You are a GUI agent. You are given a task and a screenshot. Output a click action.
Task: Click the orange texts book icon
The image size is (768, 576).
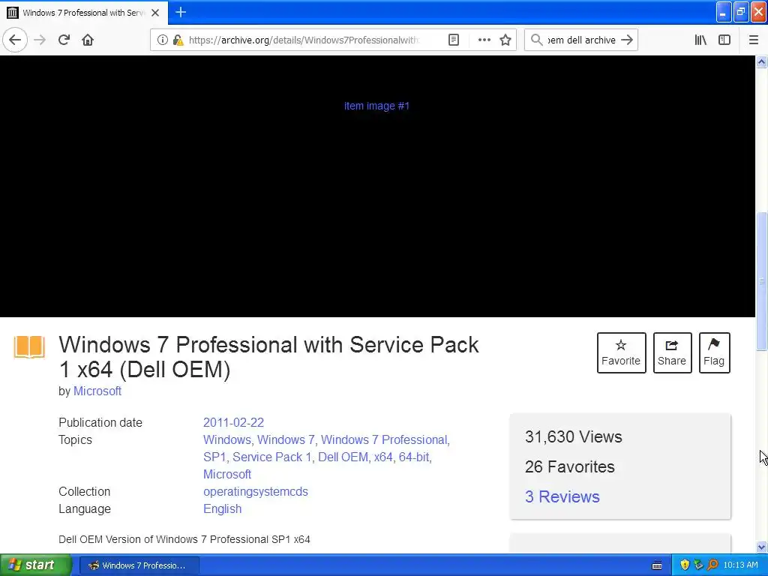coord(29,346)
